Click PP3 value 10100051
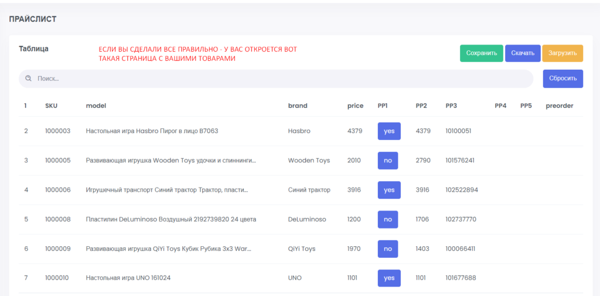 click(458, 131)
